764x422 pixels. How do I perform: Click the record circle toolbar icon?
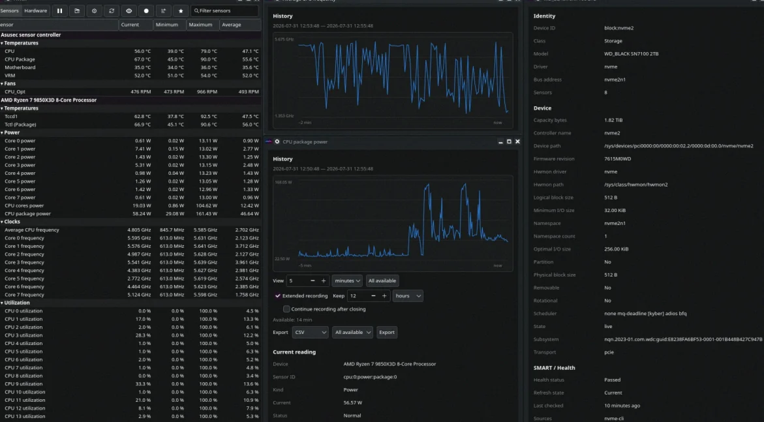coord(146,10)
